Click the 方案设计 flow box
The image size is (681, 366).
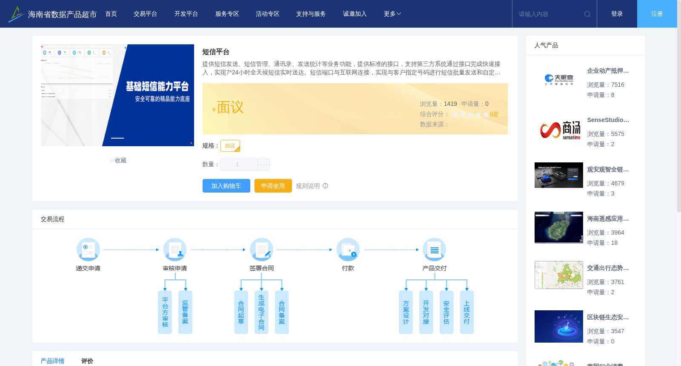click(406, 312)
